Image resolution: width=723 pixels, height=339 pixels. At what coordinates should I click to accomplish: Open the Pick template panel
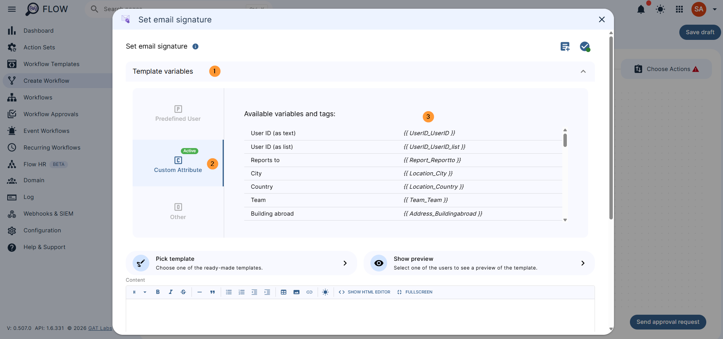tap(241, 263)
